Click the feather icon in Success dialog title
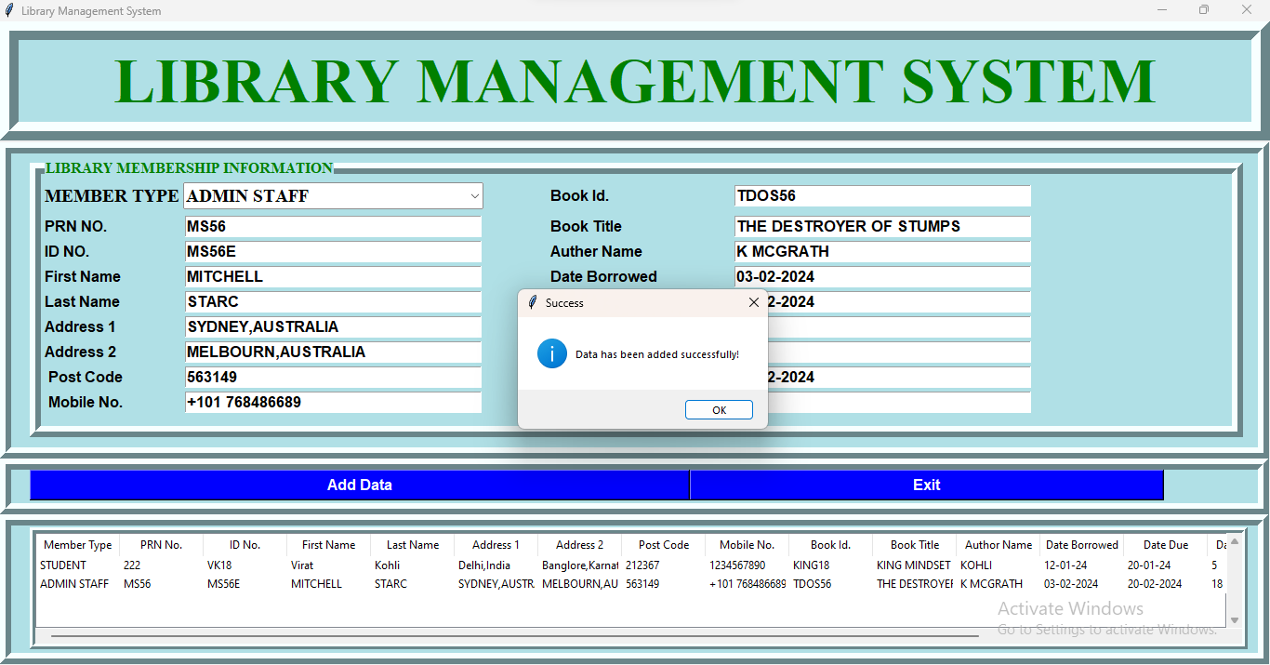Image resolution: width=1270 pixels, height=665 pixels. pyautogui.click(x=533, y=302)
